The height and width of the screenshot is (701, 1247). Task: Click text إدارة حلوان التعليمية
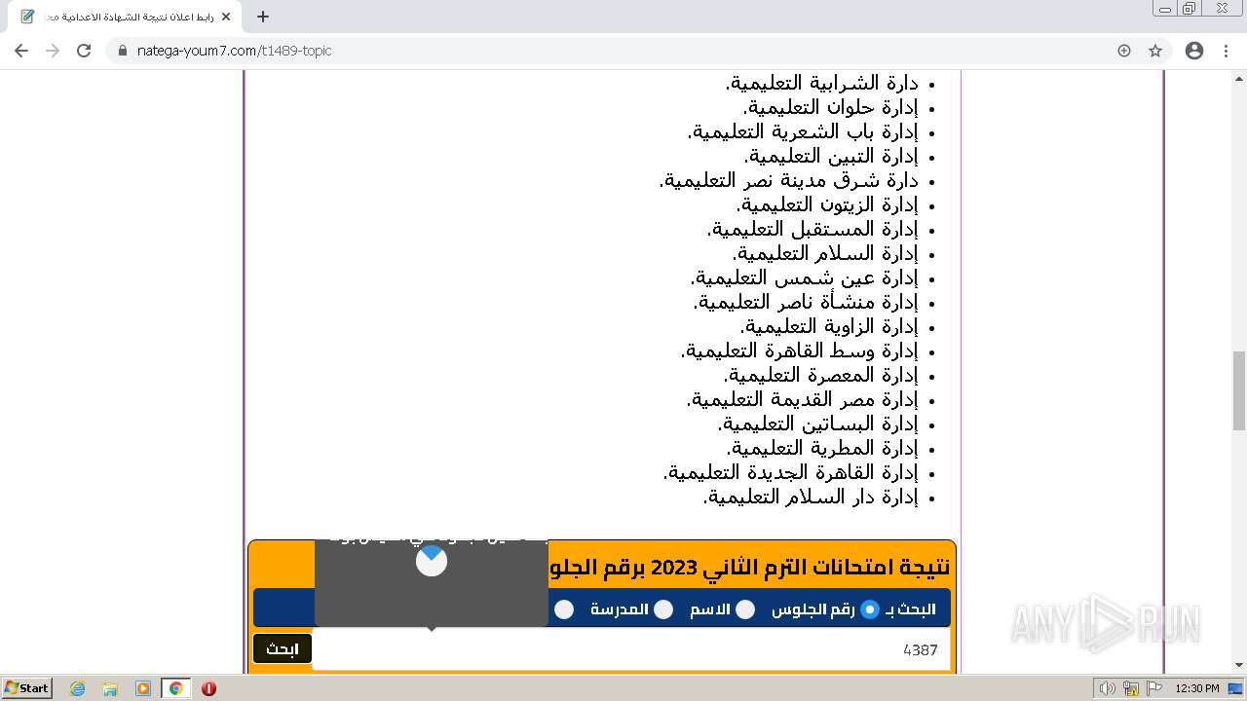pyautogui.click(x=831, y=107)
